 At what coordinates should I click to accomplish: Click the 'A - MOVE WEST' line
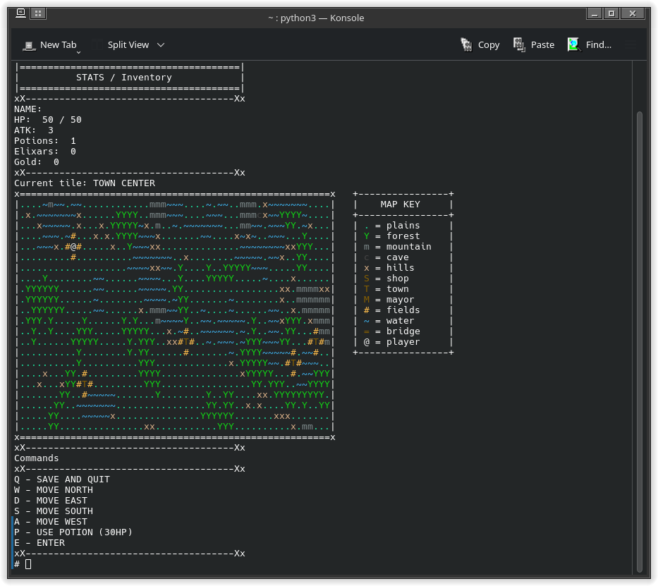point(51,522)
